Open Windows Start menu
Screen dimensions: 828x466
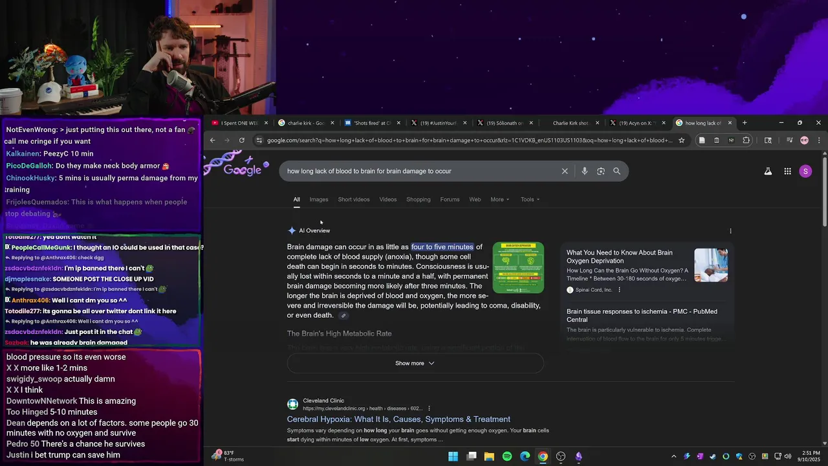453,456
